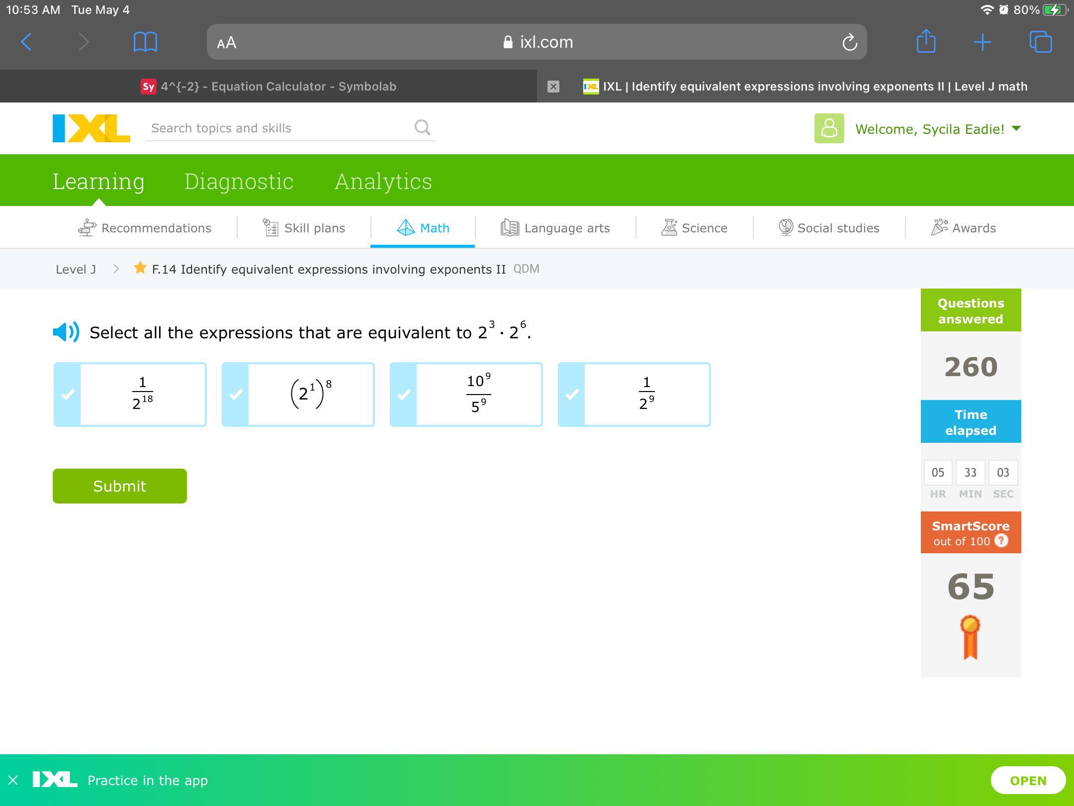The image size is (1074, 806).
Task: Click the Search topics and skills field
Action: coord(278,128)
